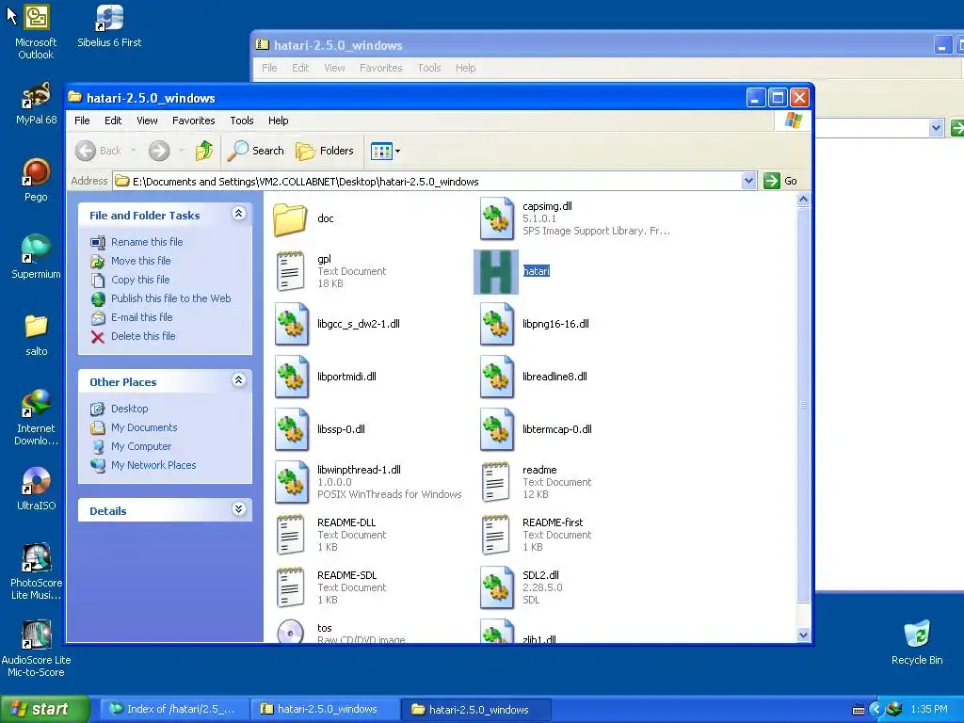Click Move this file

pos(141,262)
